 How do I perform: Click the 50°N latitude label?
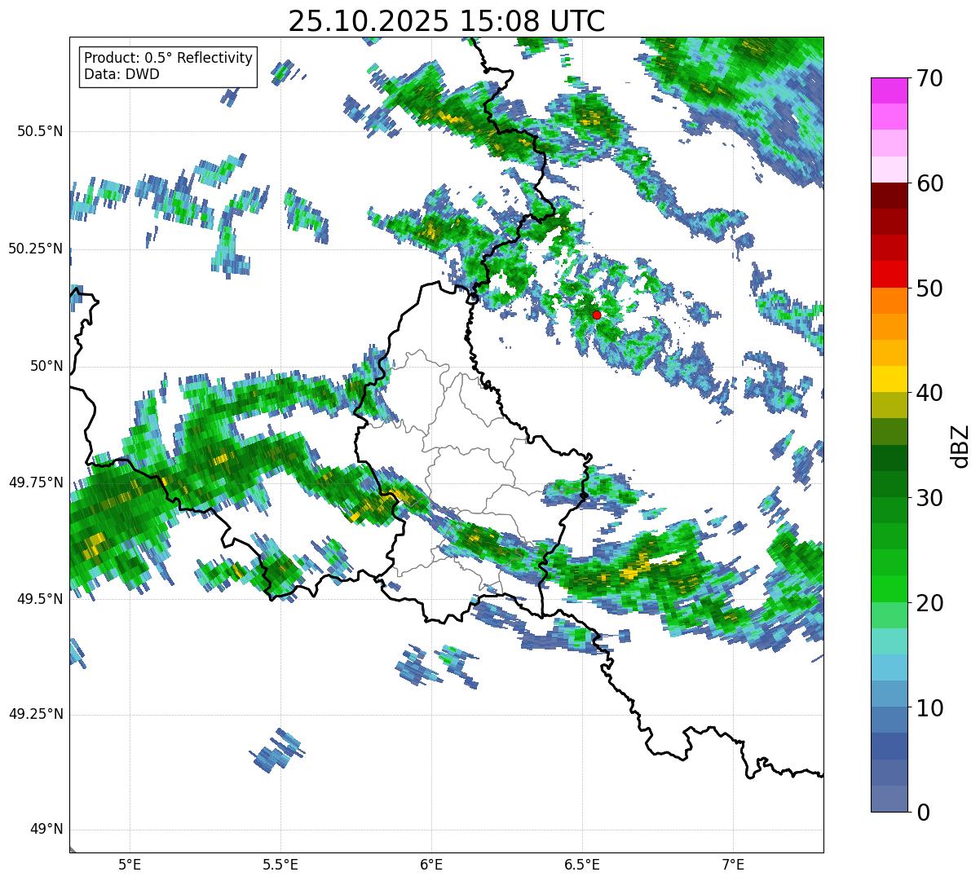tap(46, 366)
